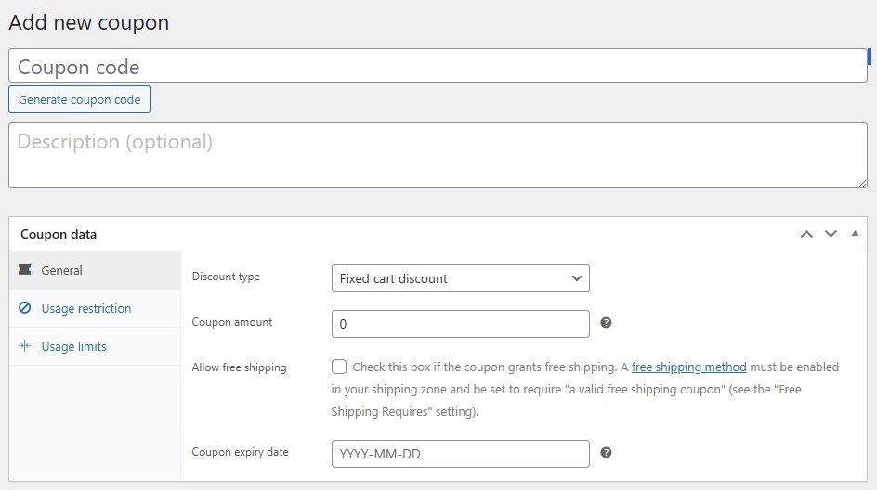Open the Discount type dropdown
The image size is (877, 490).
point(460,278)
